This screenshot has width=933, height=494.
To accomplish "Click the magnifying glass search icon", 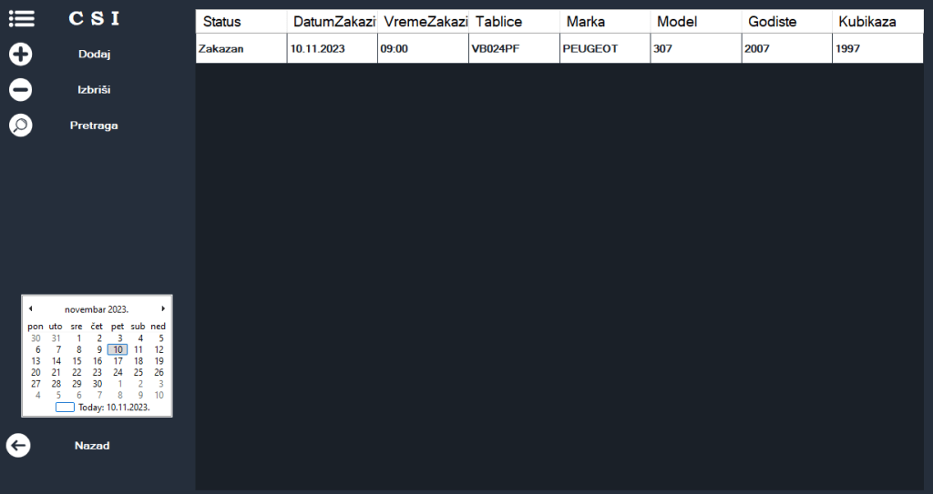I will (20, 126).
